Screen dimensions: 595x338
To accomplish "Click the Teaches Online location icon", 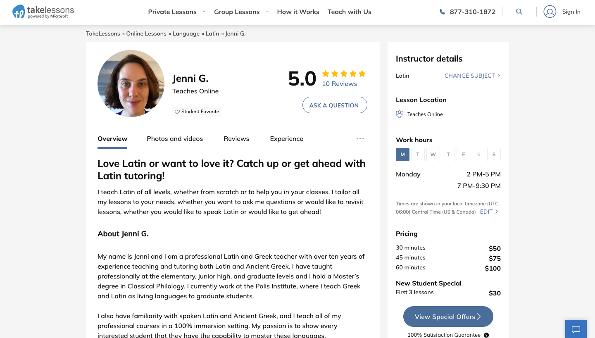I will [400, 114].
